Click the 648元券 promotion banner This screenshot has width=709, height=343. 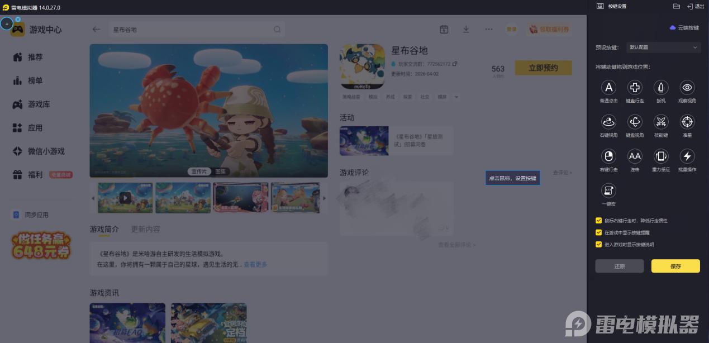(41, 246)
